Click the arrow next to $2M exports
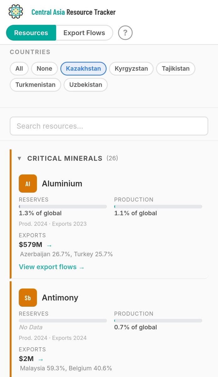The height and width of the screenshot is (377, 218). tap(41, 359)
